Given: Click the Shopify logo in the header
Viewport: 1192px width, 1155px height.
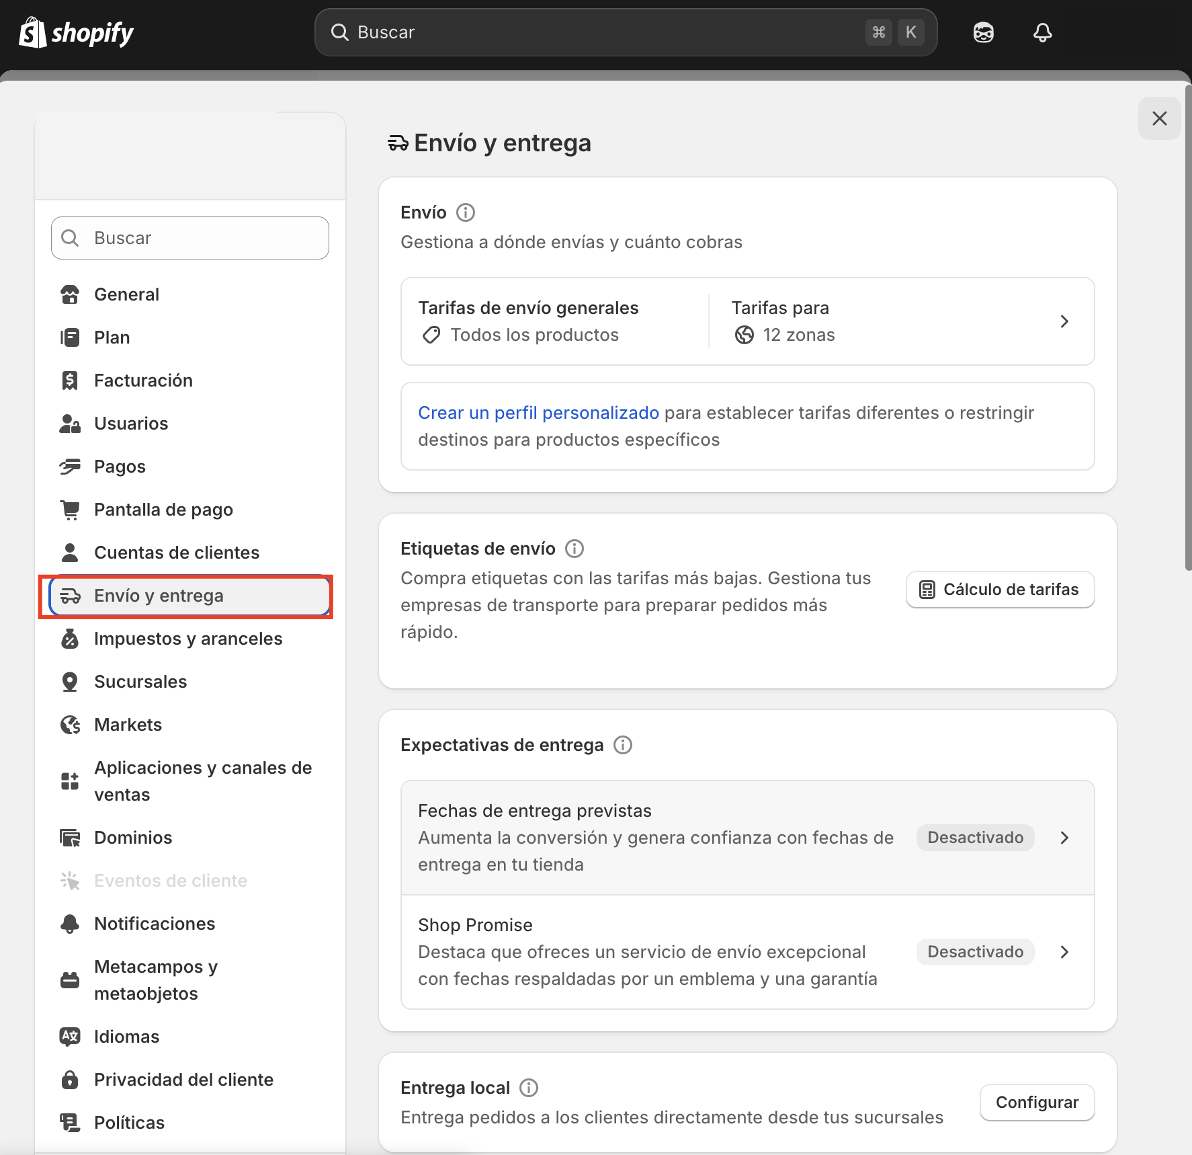Looking at the screenshot, I should pyautogui.click(x=76, y=32).
